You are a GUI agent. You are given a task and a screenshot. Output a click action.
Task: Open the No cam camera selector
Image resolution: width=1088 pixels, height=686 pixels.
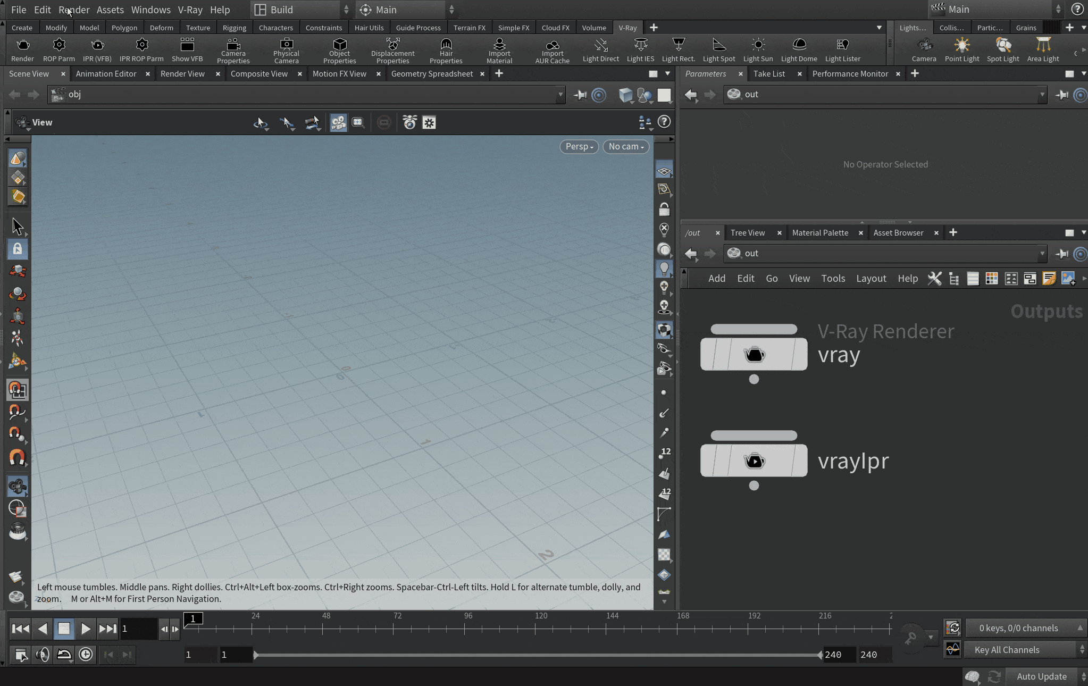(x=626, y=147)
